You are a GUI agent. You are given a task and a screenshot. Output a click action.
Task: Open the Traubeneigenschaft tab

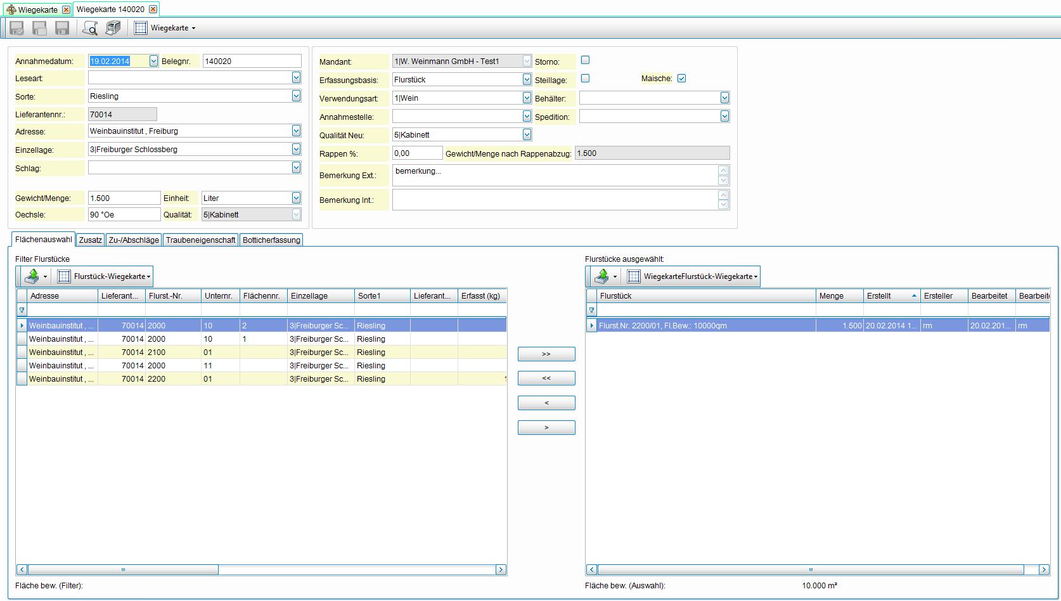pyautogui.click(x=200, y=240)
